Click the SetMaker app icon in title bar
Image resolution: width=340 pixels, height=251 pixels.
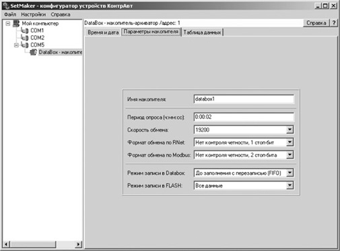pos(6,5)
